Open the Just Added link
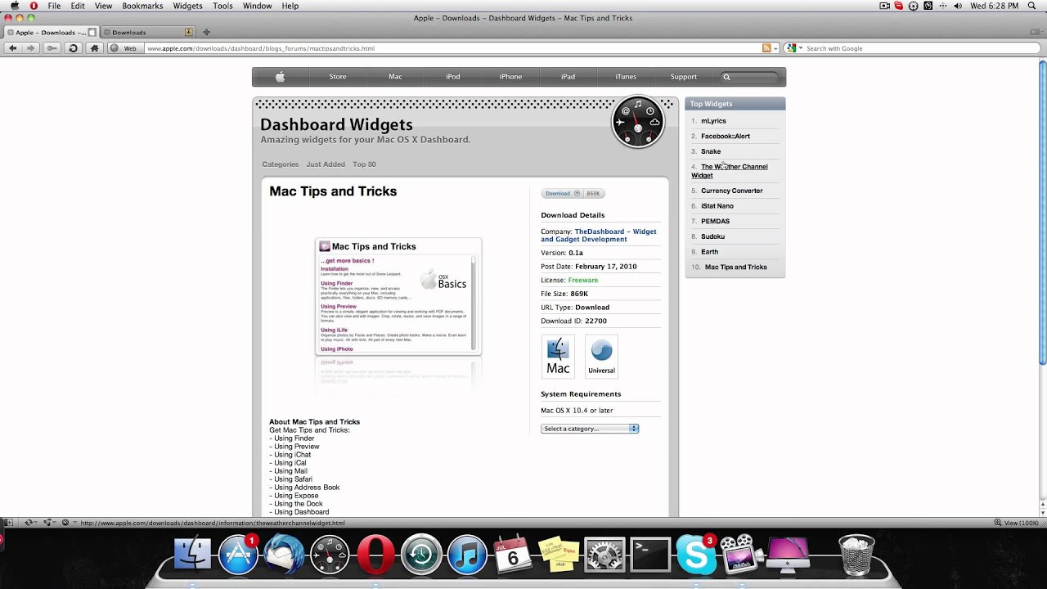This screenshot has height=589, width=1047. coord(326,164)
